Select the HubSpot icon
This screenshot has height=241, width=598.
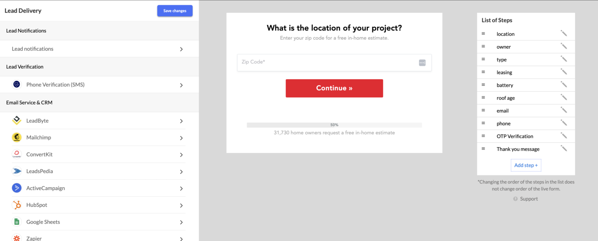point(17,205)
